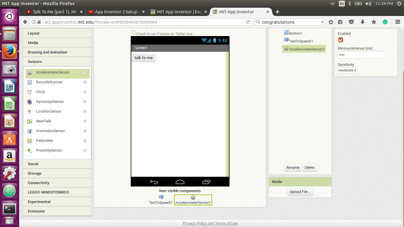
Task: Select TextToSpeech1 non-visible component icon in viewer
Action: (x=161, y=197)
